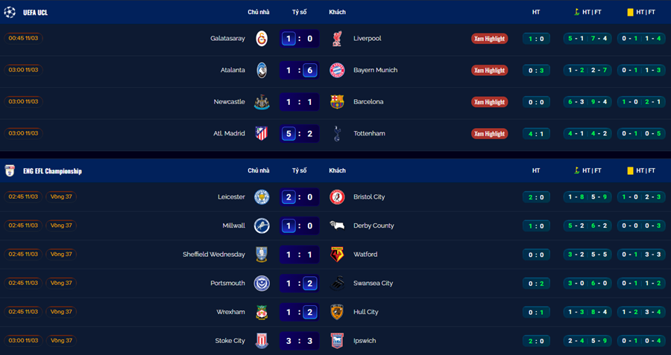
Task: Open the ENG EFL Championship league header
Action: click(x=53, y=171)
